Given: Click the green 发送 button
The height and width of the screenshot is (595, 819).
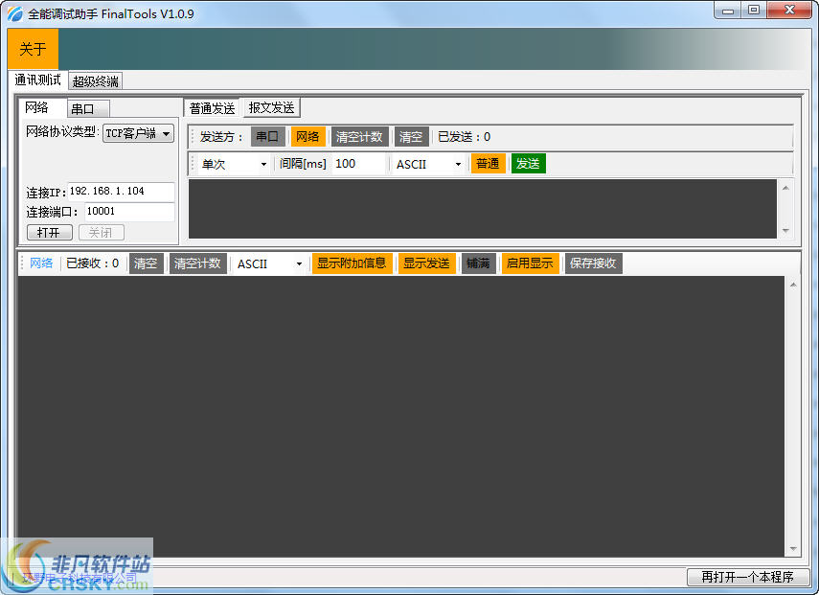Looking at the screenshot, I should point(528,164).
